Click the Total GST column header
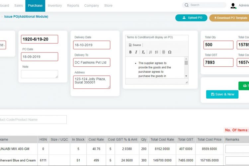This screenshot has width=249, height=166. tap(186, 139)
